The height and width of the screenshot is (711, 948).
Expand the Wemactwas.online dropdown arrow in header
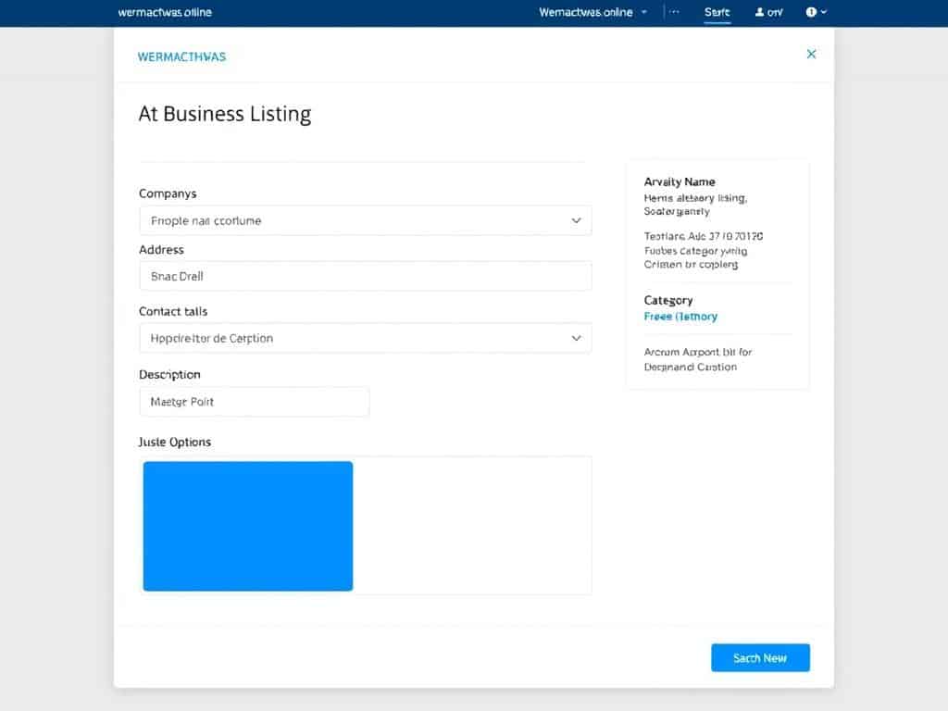point(644,12)
